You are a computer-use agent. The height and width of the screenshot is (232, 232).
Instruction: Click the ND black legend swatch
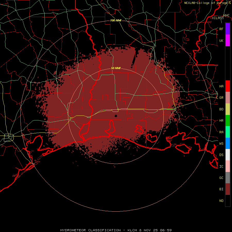228,201
